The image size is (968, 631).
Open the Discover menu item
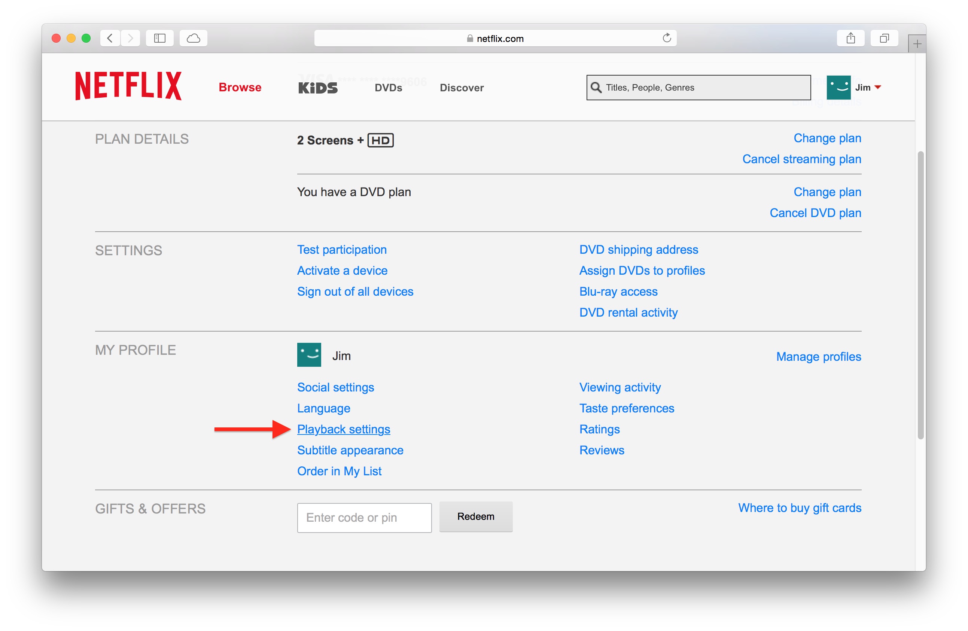pos(462,88)
